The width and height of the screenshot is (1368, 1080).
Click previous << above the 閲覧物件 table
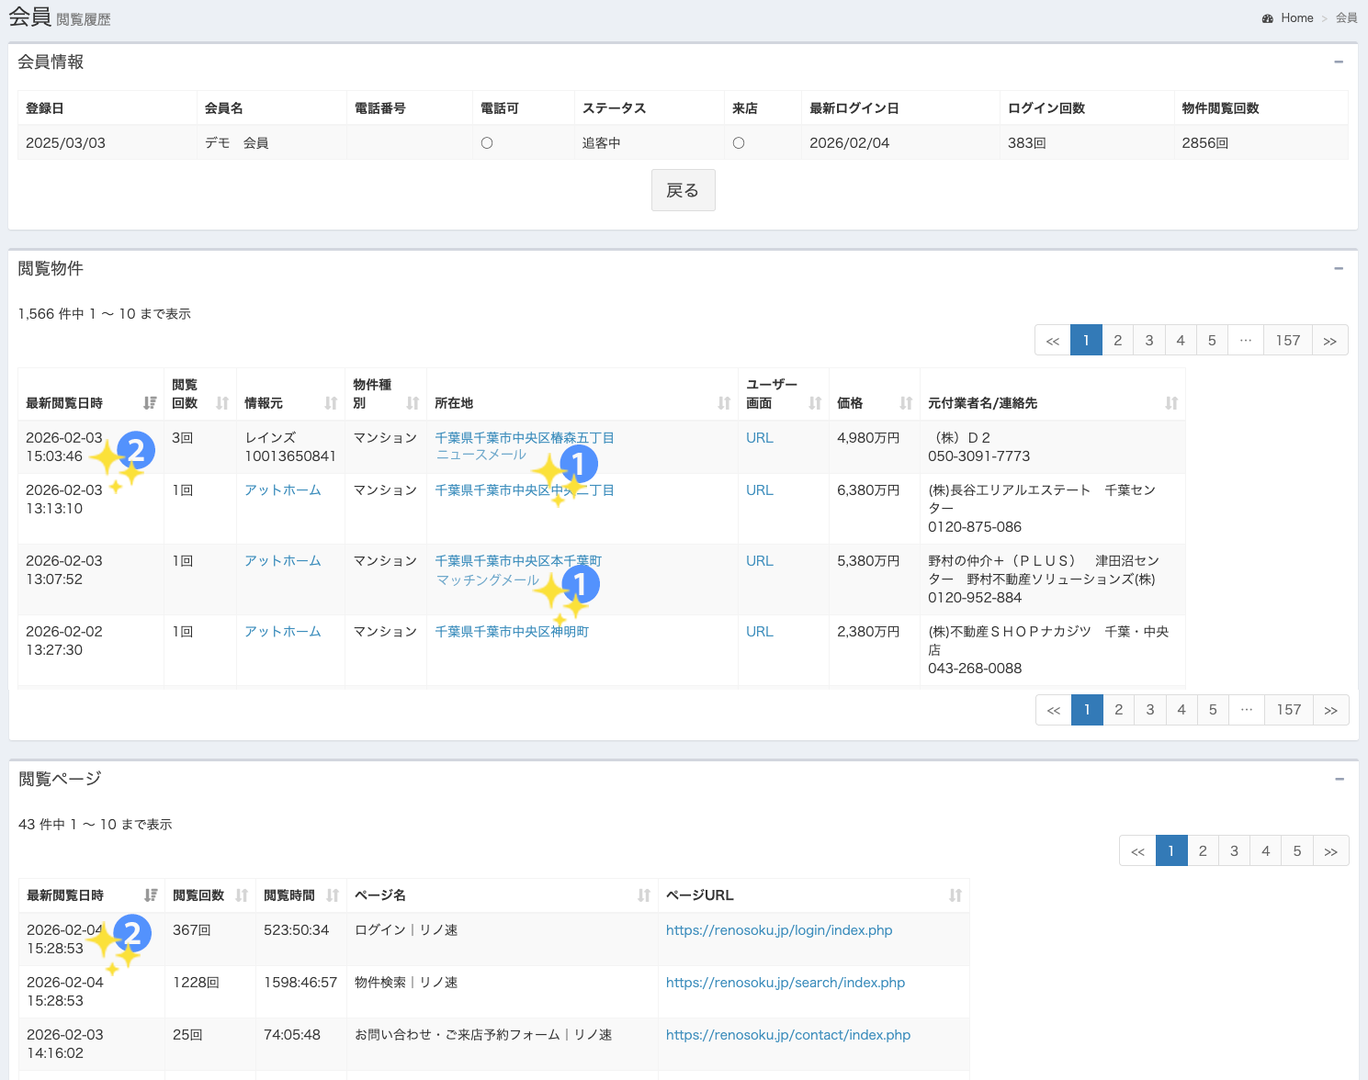1053,341
